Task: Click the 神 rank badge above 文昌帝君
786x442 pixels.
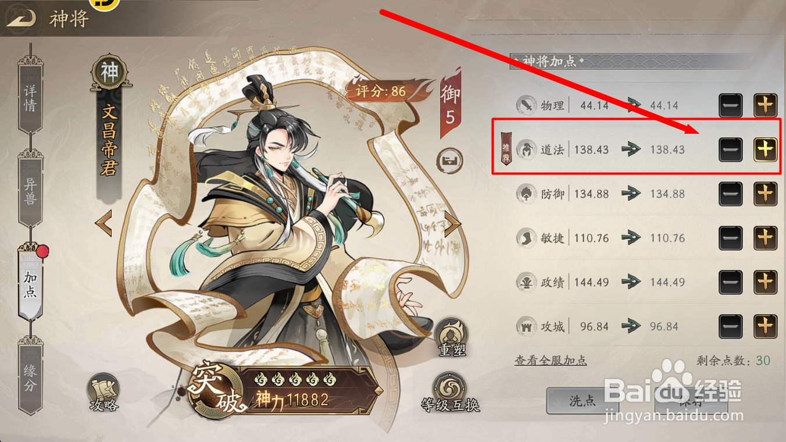Action: pos(109,73)
